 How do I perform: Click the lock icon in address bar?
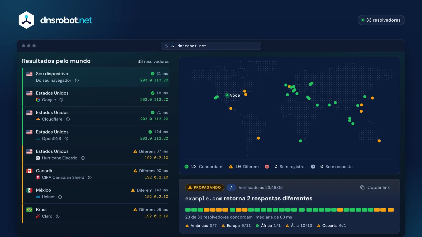pos(166,46)
